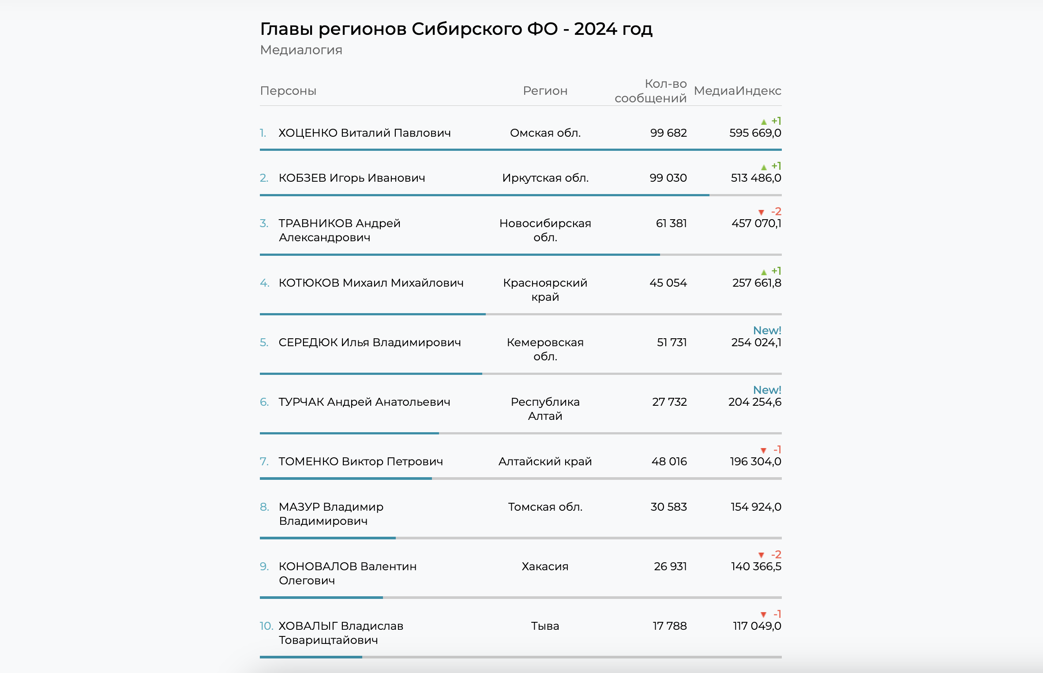Screen dimensions: 1043x673
Task: Click MediaIndex value 257 661,8
Action: click(756, 283)
